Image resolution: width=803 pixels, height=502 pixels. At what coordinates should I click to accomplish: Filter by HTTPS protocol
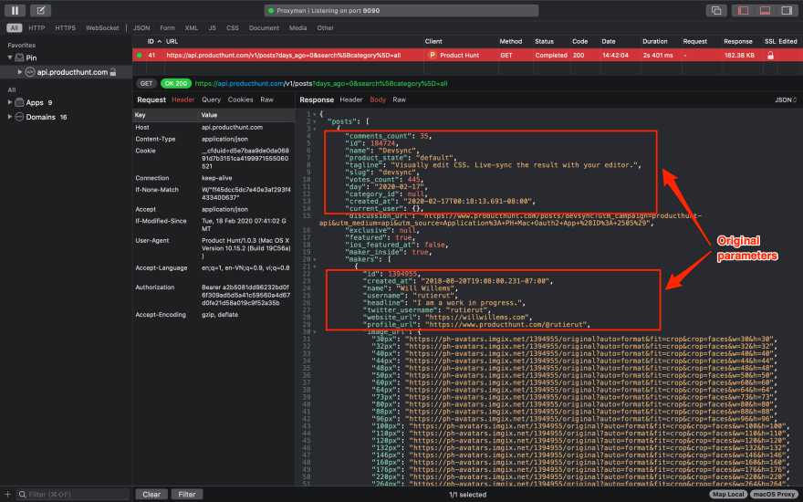tap(65, 28)
